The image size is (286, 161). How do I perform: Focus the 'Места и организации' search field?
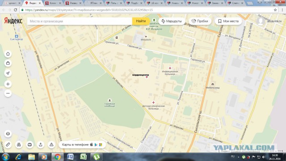[x=80, y=21]
